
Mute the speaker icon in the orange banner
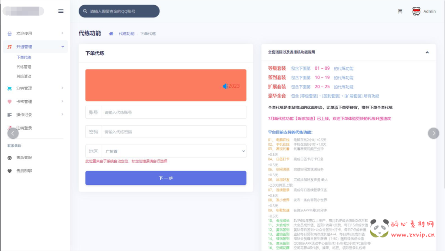coord(224,86)
